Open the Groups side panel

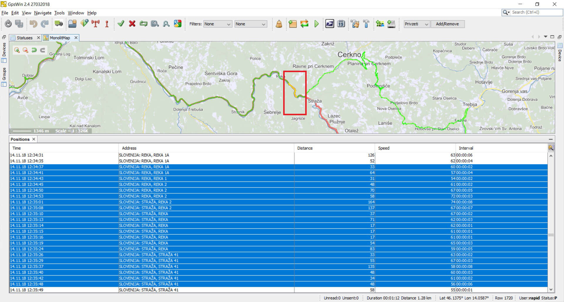click(x=4, y=77)
